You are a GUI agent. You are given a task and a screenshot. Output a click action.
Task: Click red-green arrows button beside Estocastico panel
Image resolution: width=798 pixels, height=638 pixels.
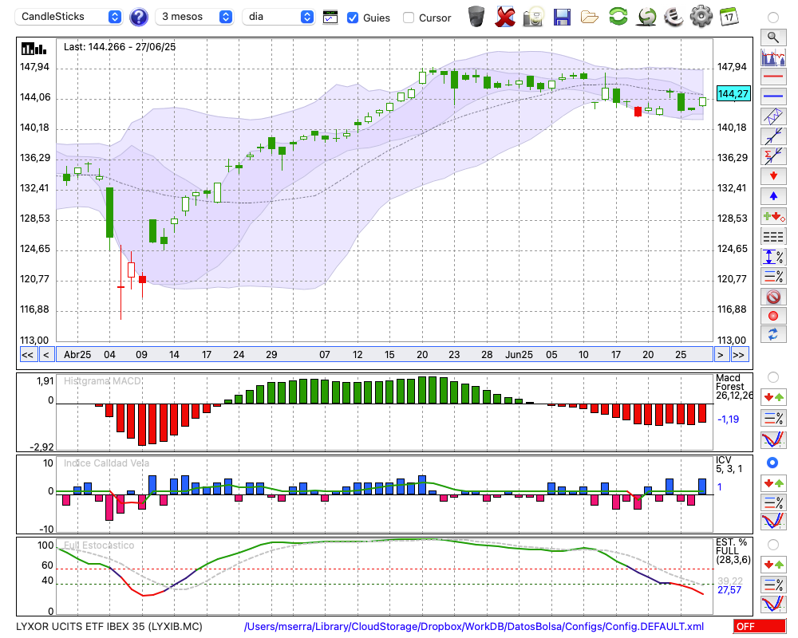(x=773, y=564)
